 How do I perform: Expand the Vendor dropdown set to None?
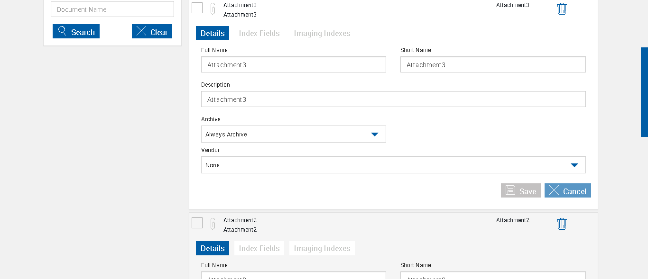click(393, 165)
